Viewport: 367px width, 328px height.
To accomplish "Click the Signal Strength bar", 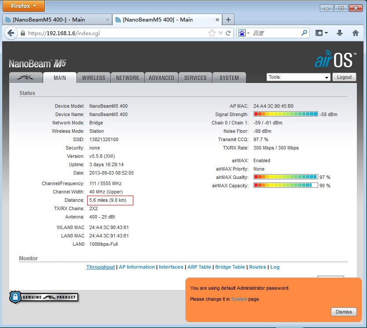I will [286, 114].
